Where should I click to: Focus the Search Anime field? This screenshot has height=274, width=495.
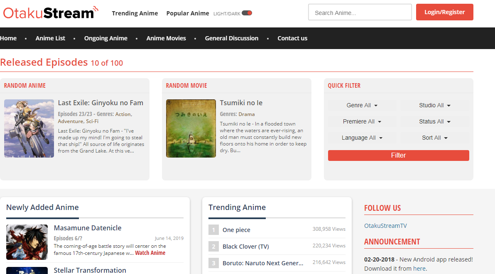[x=360, y=12]
